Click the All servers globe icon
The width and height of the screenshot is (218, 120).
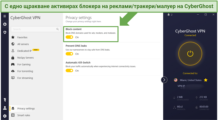[13, 44]
